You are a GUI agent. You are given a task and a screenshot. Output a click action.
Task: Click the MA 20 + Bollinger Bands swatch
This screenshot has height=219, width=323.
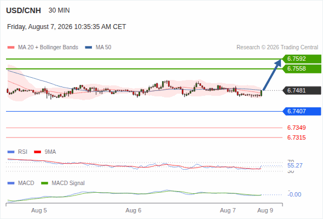(x=11, y=48)
